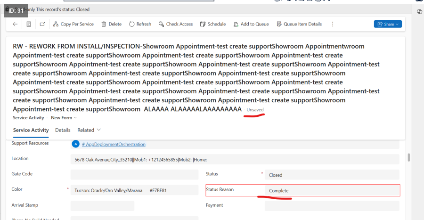The image size is (424, 220).
Task: Click the Gate Code input field
Action: coord(134,175)
